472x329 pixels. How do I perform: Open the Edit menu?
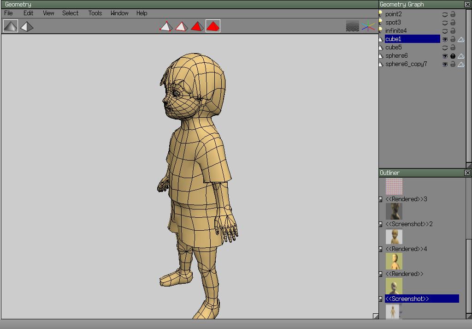point(28,13)
